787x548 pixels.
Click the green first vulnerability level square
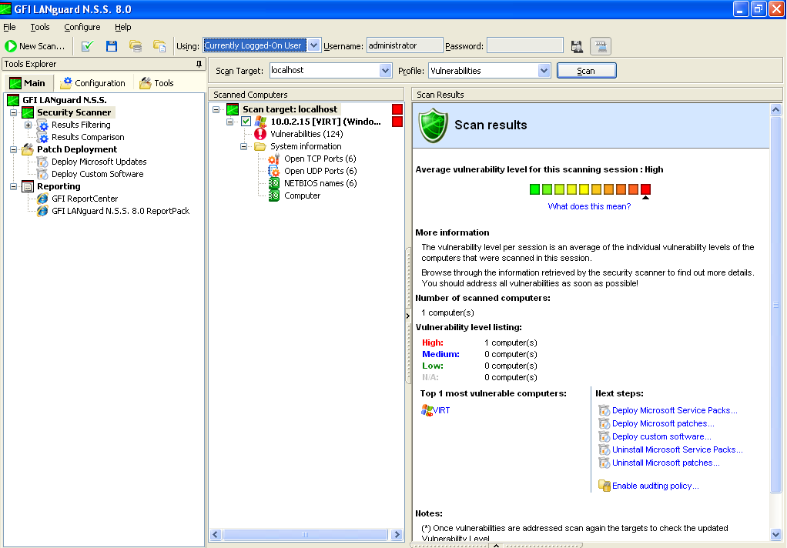coord(534,189)
